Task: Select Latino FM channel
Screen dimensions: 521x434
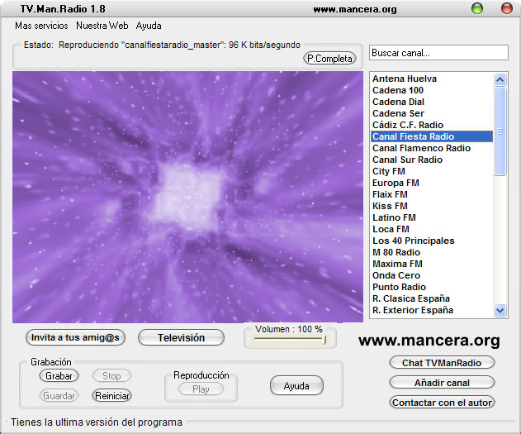Action: (x=432, y=218)
